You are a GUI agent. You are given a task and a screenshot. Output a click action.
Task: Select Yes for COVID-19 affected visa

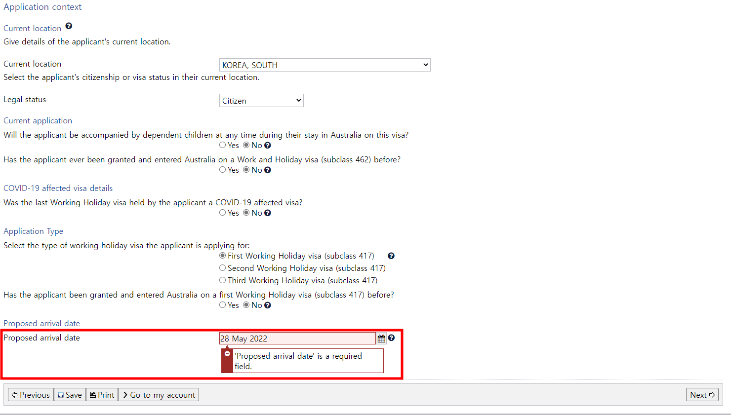point(223,213)
